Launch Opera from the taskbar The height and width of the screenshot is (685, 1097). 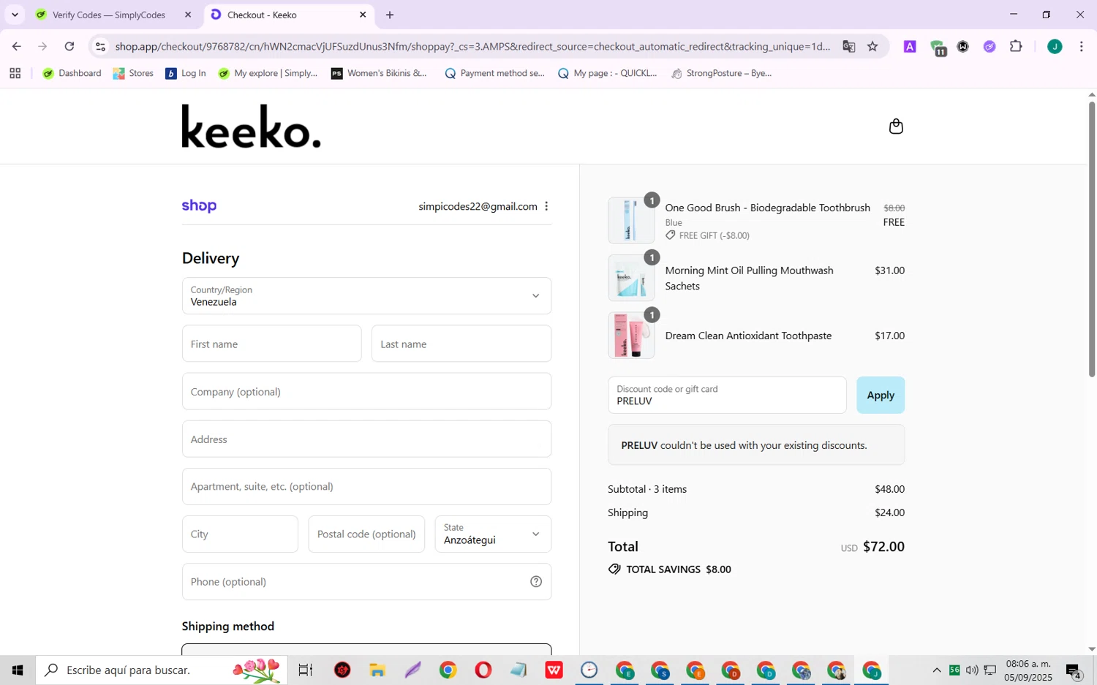click(483, 670)
